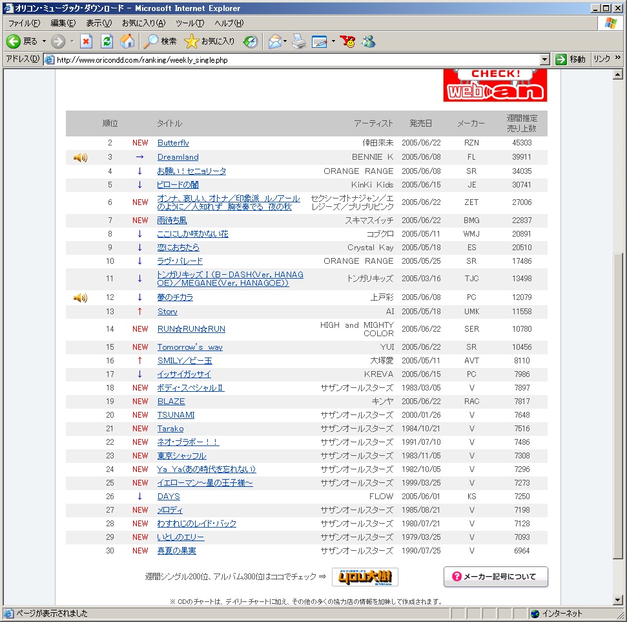The height and width of the screenshot is (622, 627).
Task: Expand the Forward button history dropdown arrow
Action: [72, 41]
